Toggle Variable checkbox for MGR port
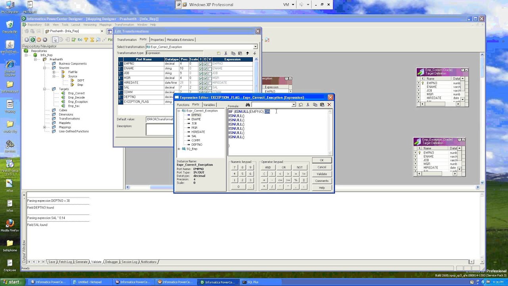This screenshot has height=286, width=508. point(210,78)
